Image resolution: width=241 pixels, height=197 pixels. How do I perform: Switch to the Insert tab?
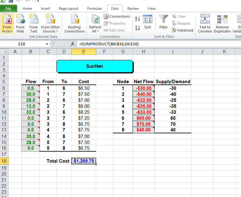click(45, 9)
